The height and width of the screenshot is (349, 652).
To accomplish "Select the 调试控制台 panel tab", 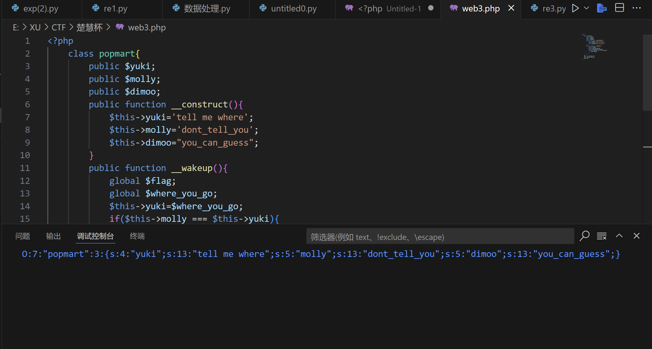I will click(95, 236).
